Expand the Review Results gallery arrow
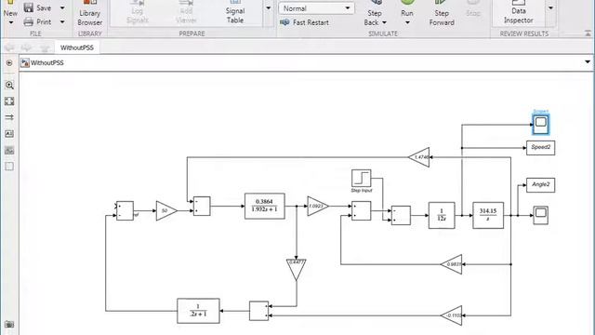The height and width of the screenshot is (335, 595). point(550,8)
